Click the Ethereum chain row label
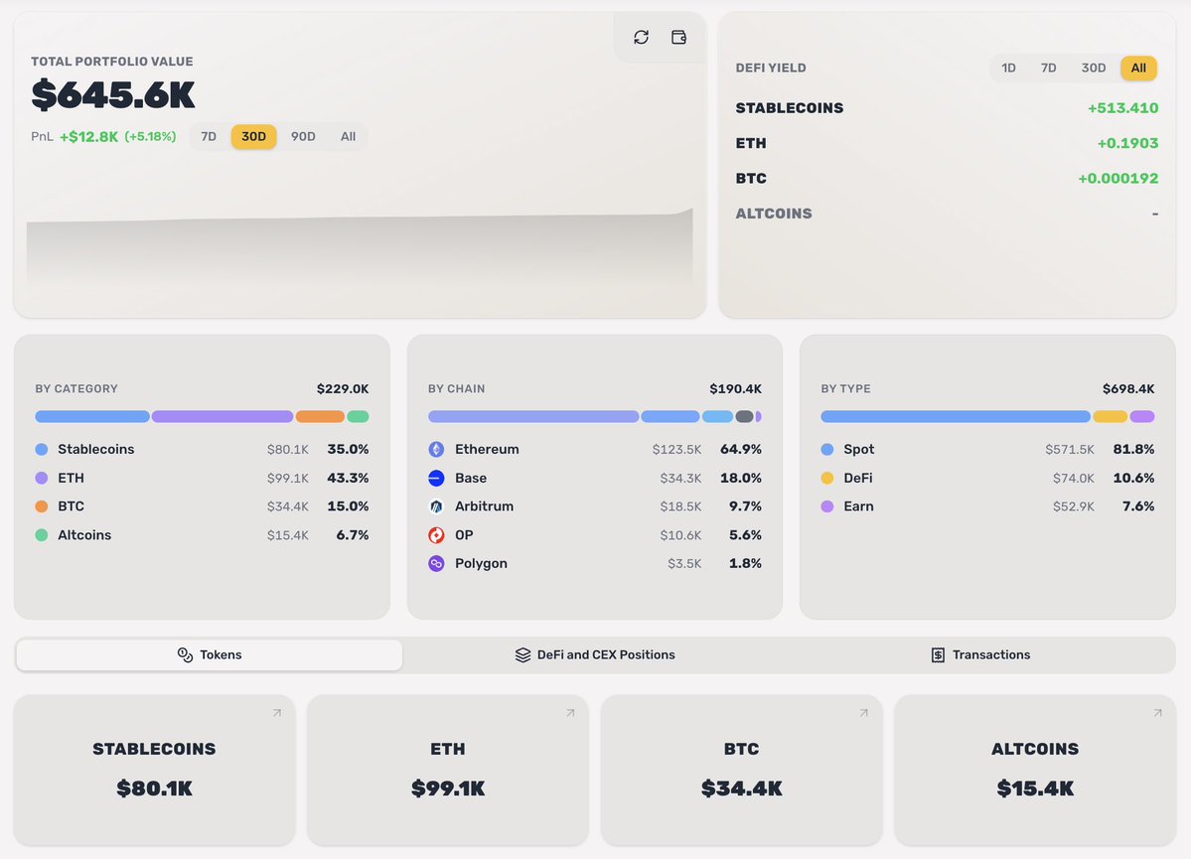 (x=487, y=449)
